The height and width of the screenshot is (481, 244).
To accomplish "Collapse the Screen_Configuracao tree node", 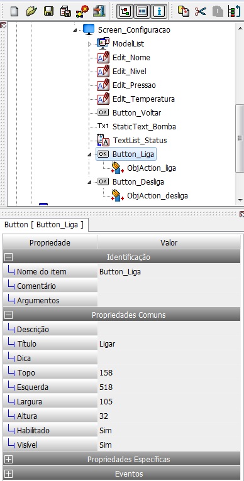I will click(x=75, y=30).
